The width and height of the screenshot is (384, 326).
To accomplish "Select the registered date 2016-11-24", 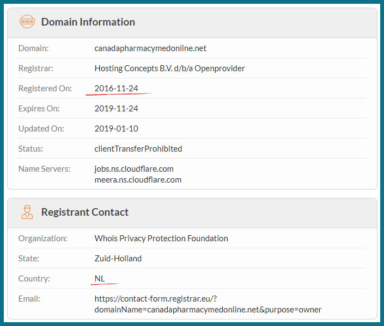I will [116, 89].
